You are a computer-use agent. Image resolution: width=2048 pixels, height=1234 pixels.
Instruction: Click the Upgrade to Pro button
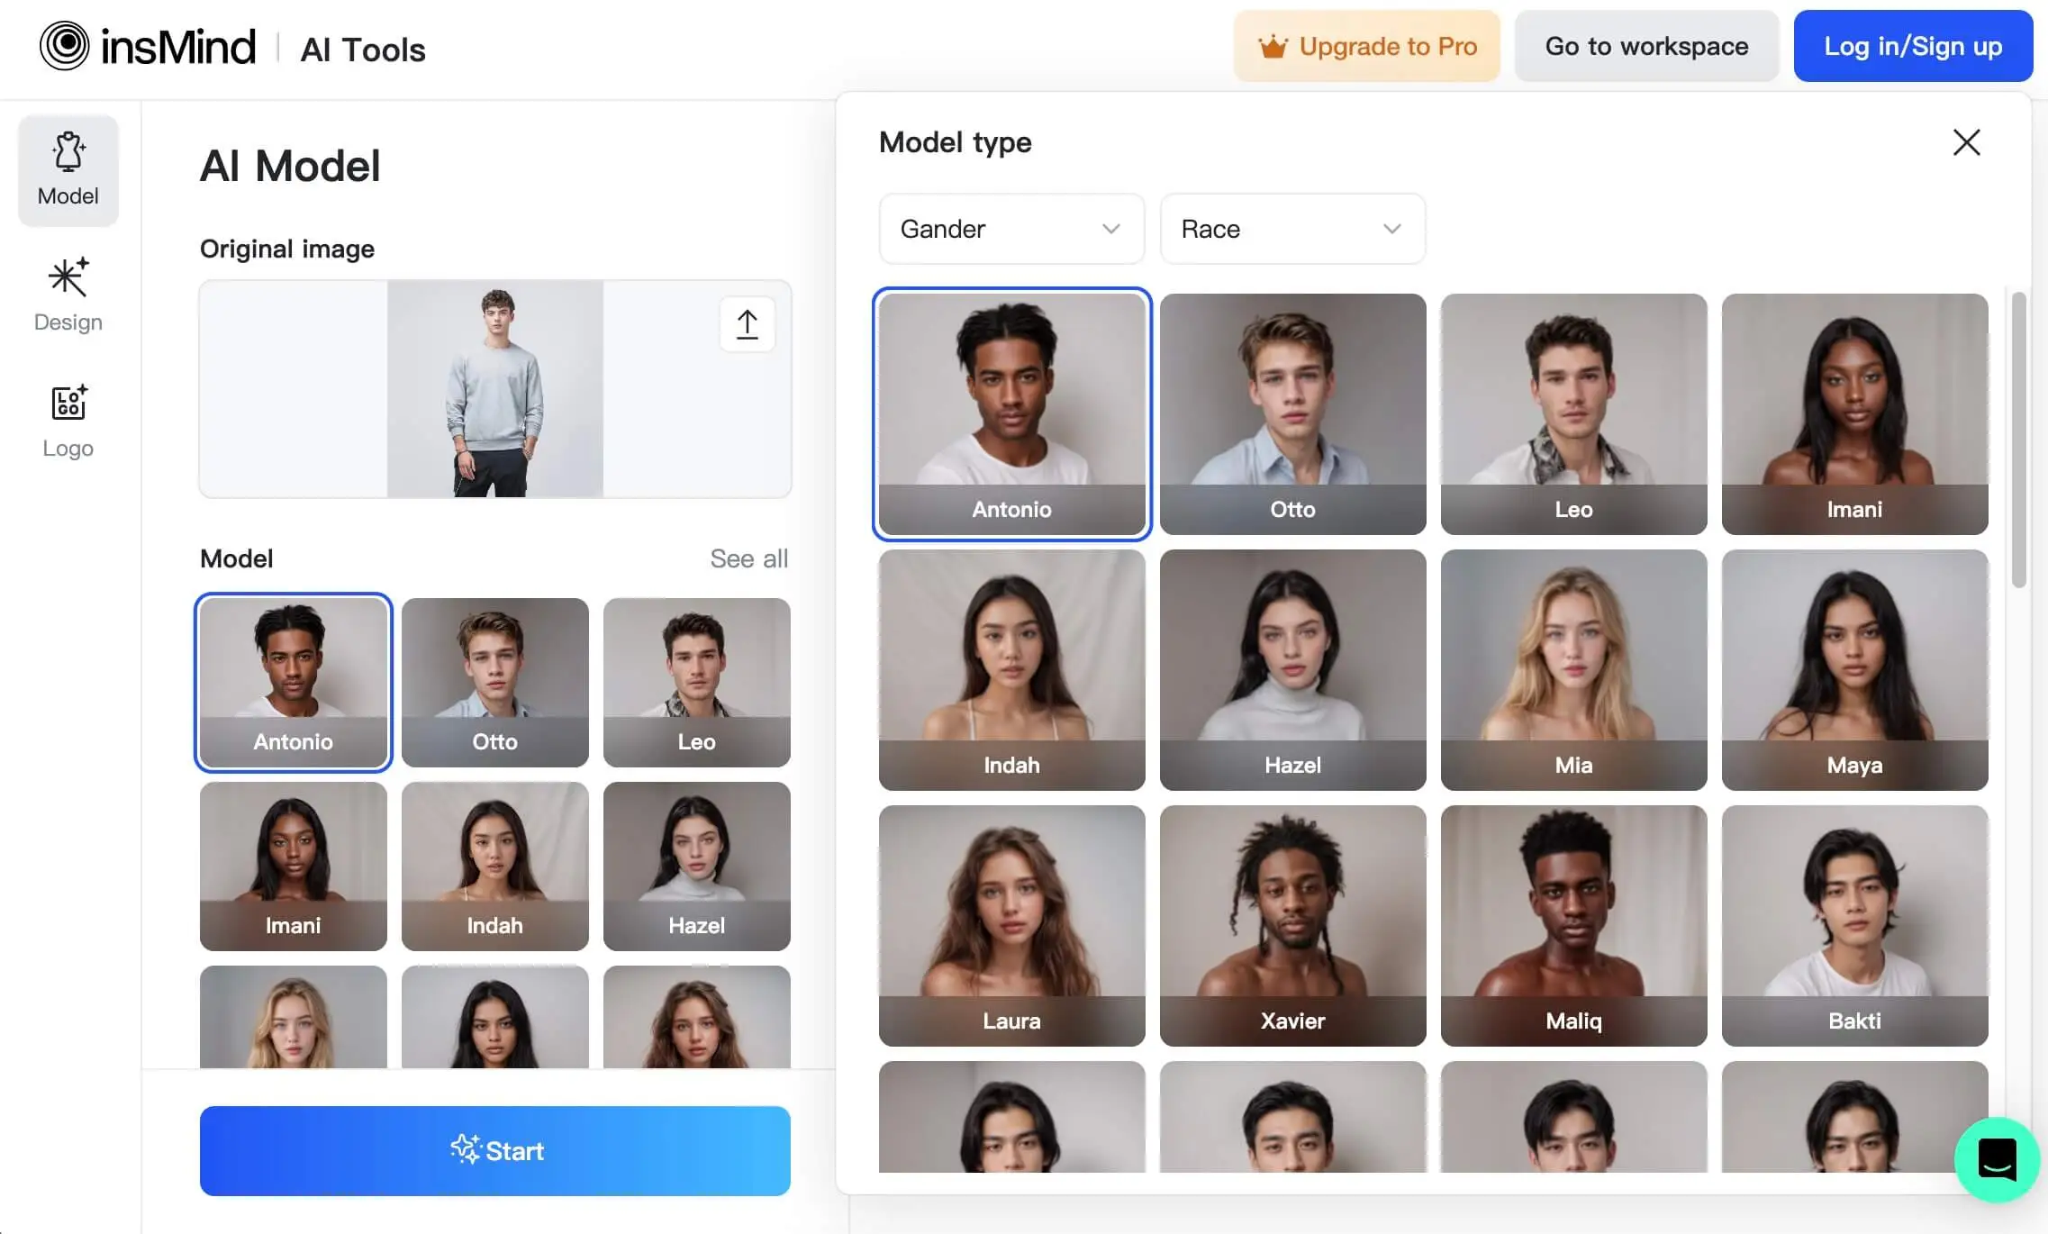tap(1368, 45)
